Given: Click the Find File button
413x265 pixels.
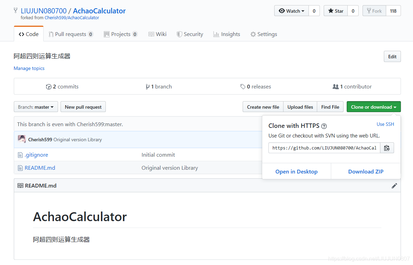Looking at the screenshot, I should (330, 107).
